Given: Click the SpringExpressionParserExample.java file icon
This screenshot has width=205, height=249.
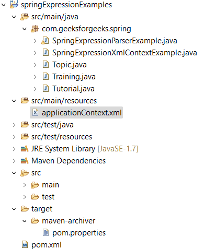Looking at the screenshot, I should coord(45,41).
